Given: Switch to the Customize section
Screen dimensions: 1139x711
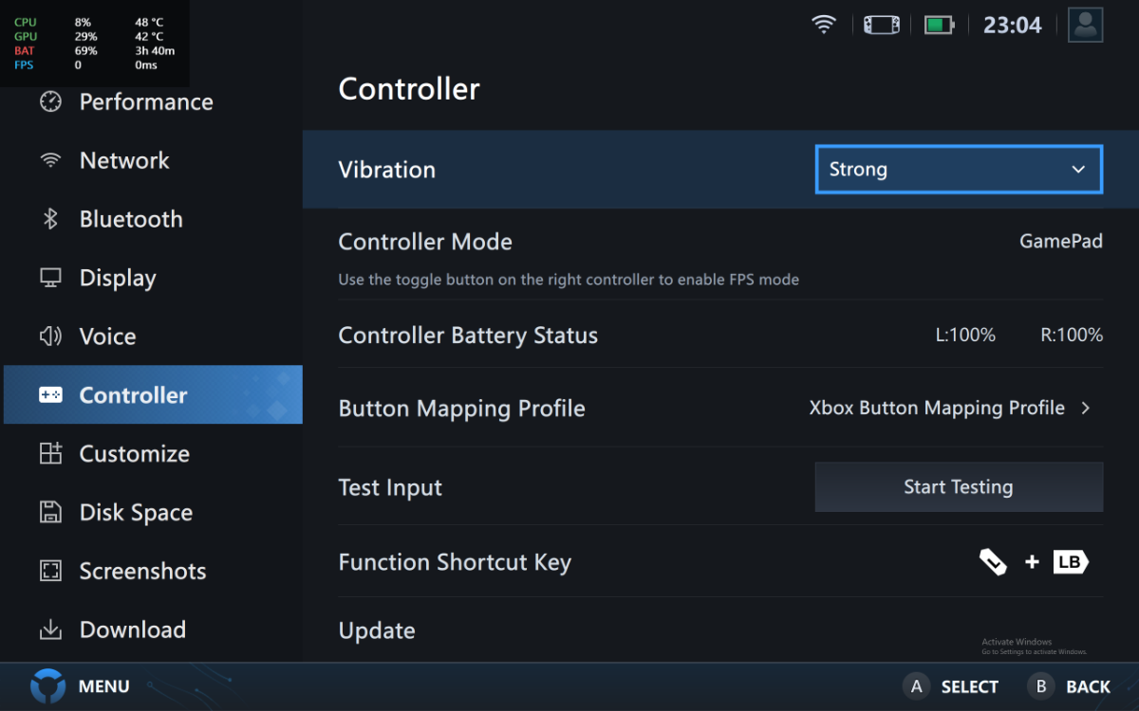Looking at the screenshot, I should pos(134,454).
